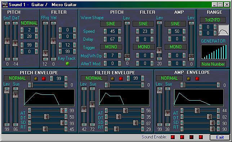Click the Amp Envelope AT slider handle
232x142 pixels.
click(197, 111)
